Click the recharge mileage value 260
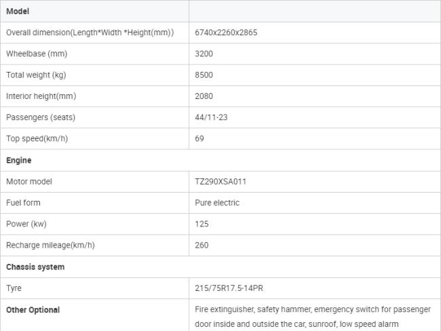The image size is (441, 331). (x=202, y=245)
